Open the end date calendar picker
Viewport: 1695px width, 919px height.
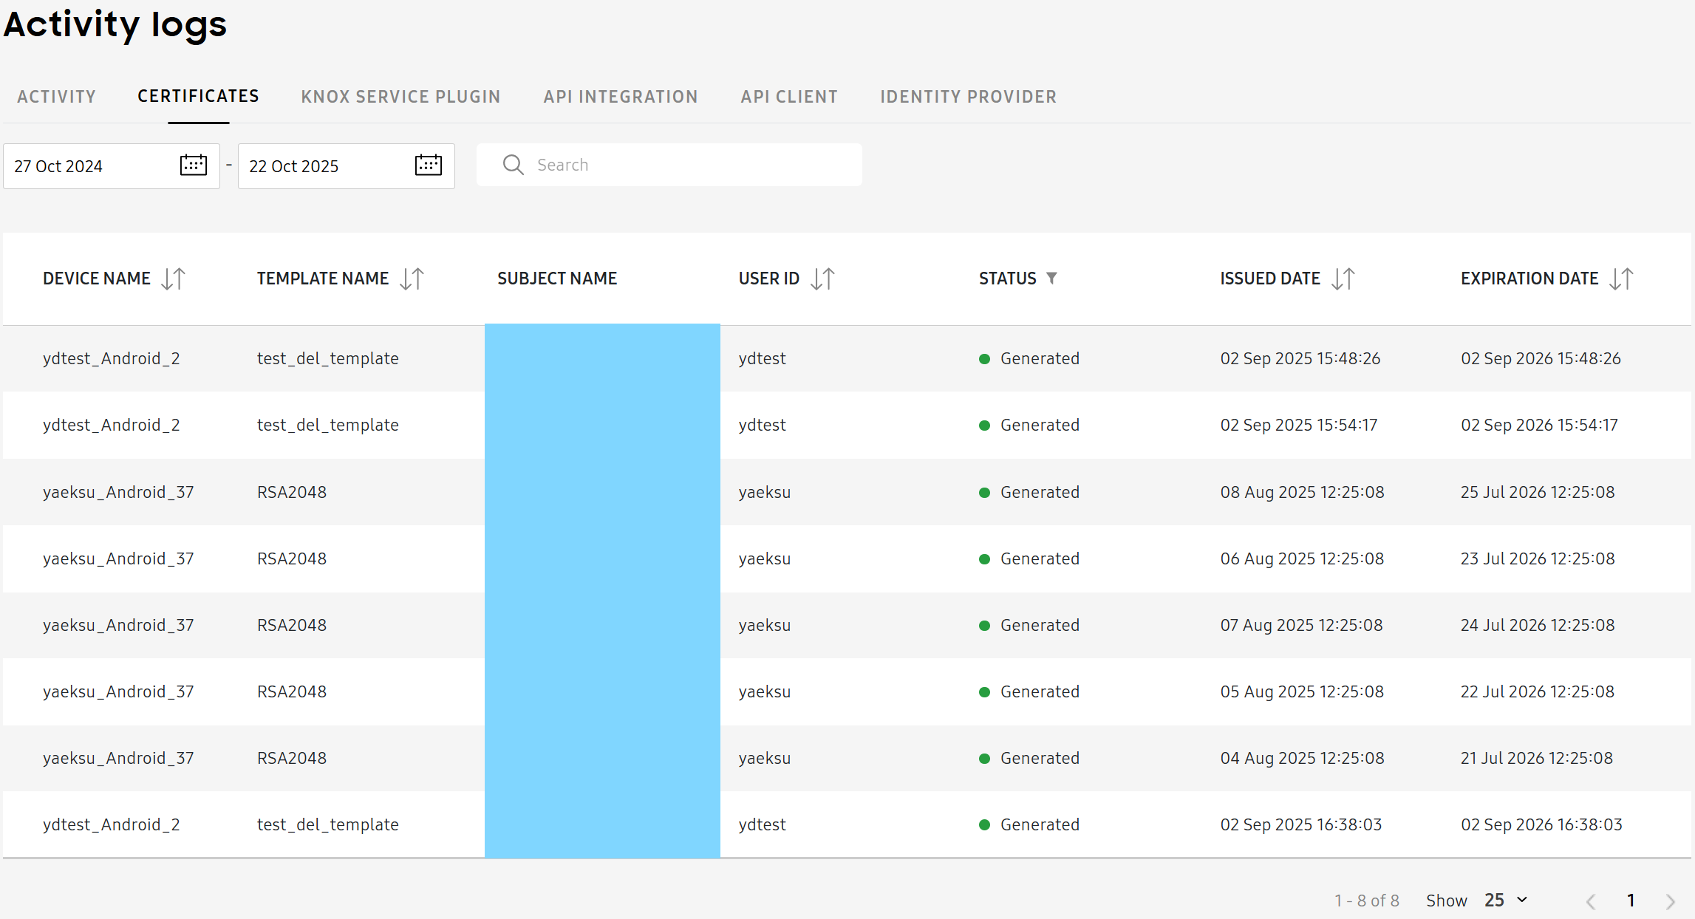(x=428, y=165)
